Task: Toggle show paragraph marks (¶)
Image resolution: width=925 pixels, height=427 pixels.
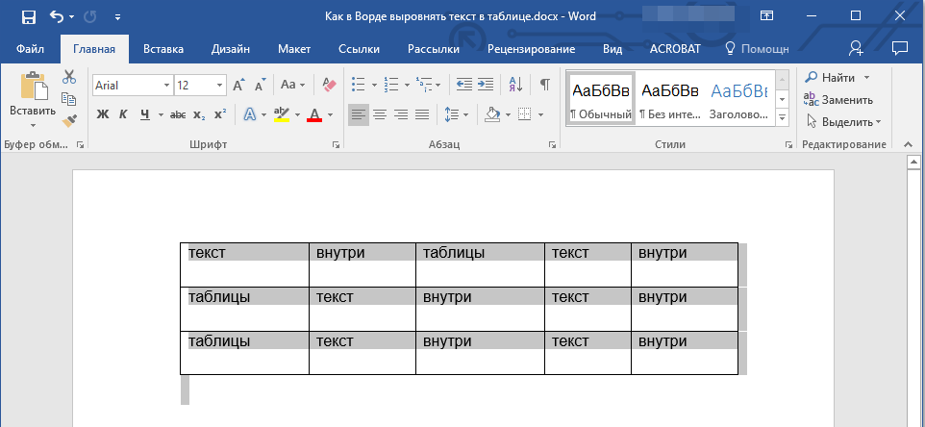Action: pos(544,85)
